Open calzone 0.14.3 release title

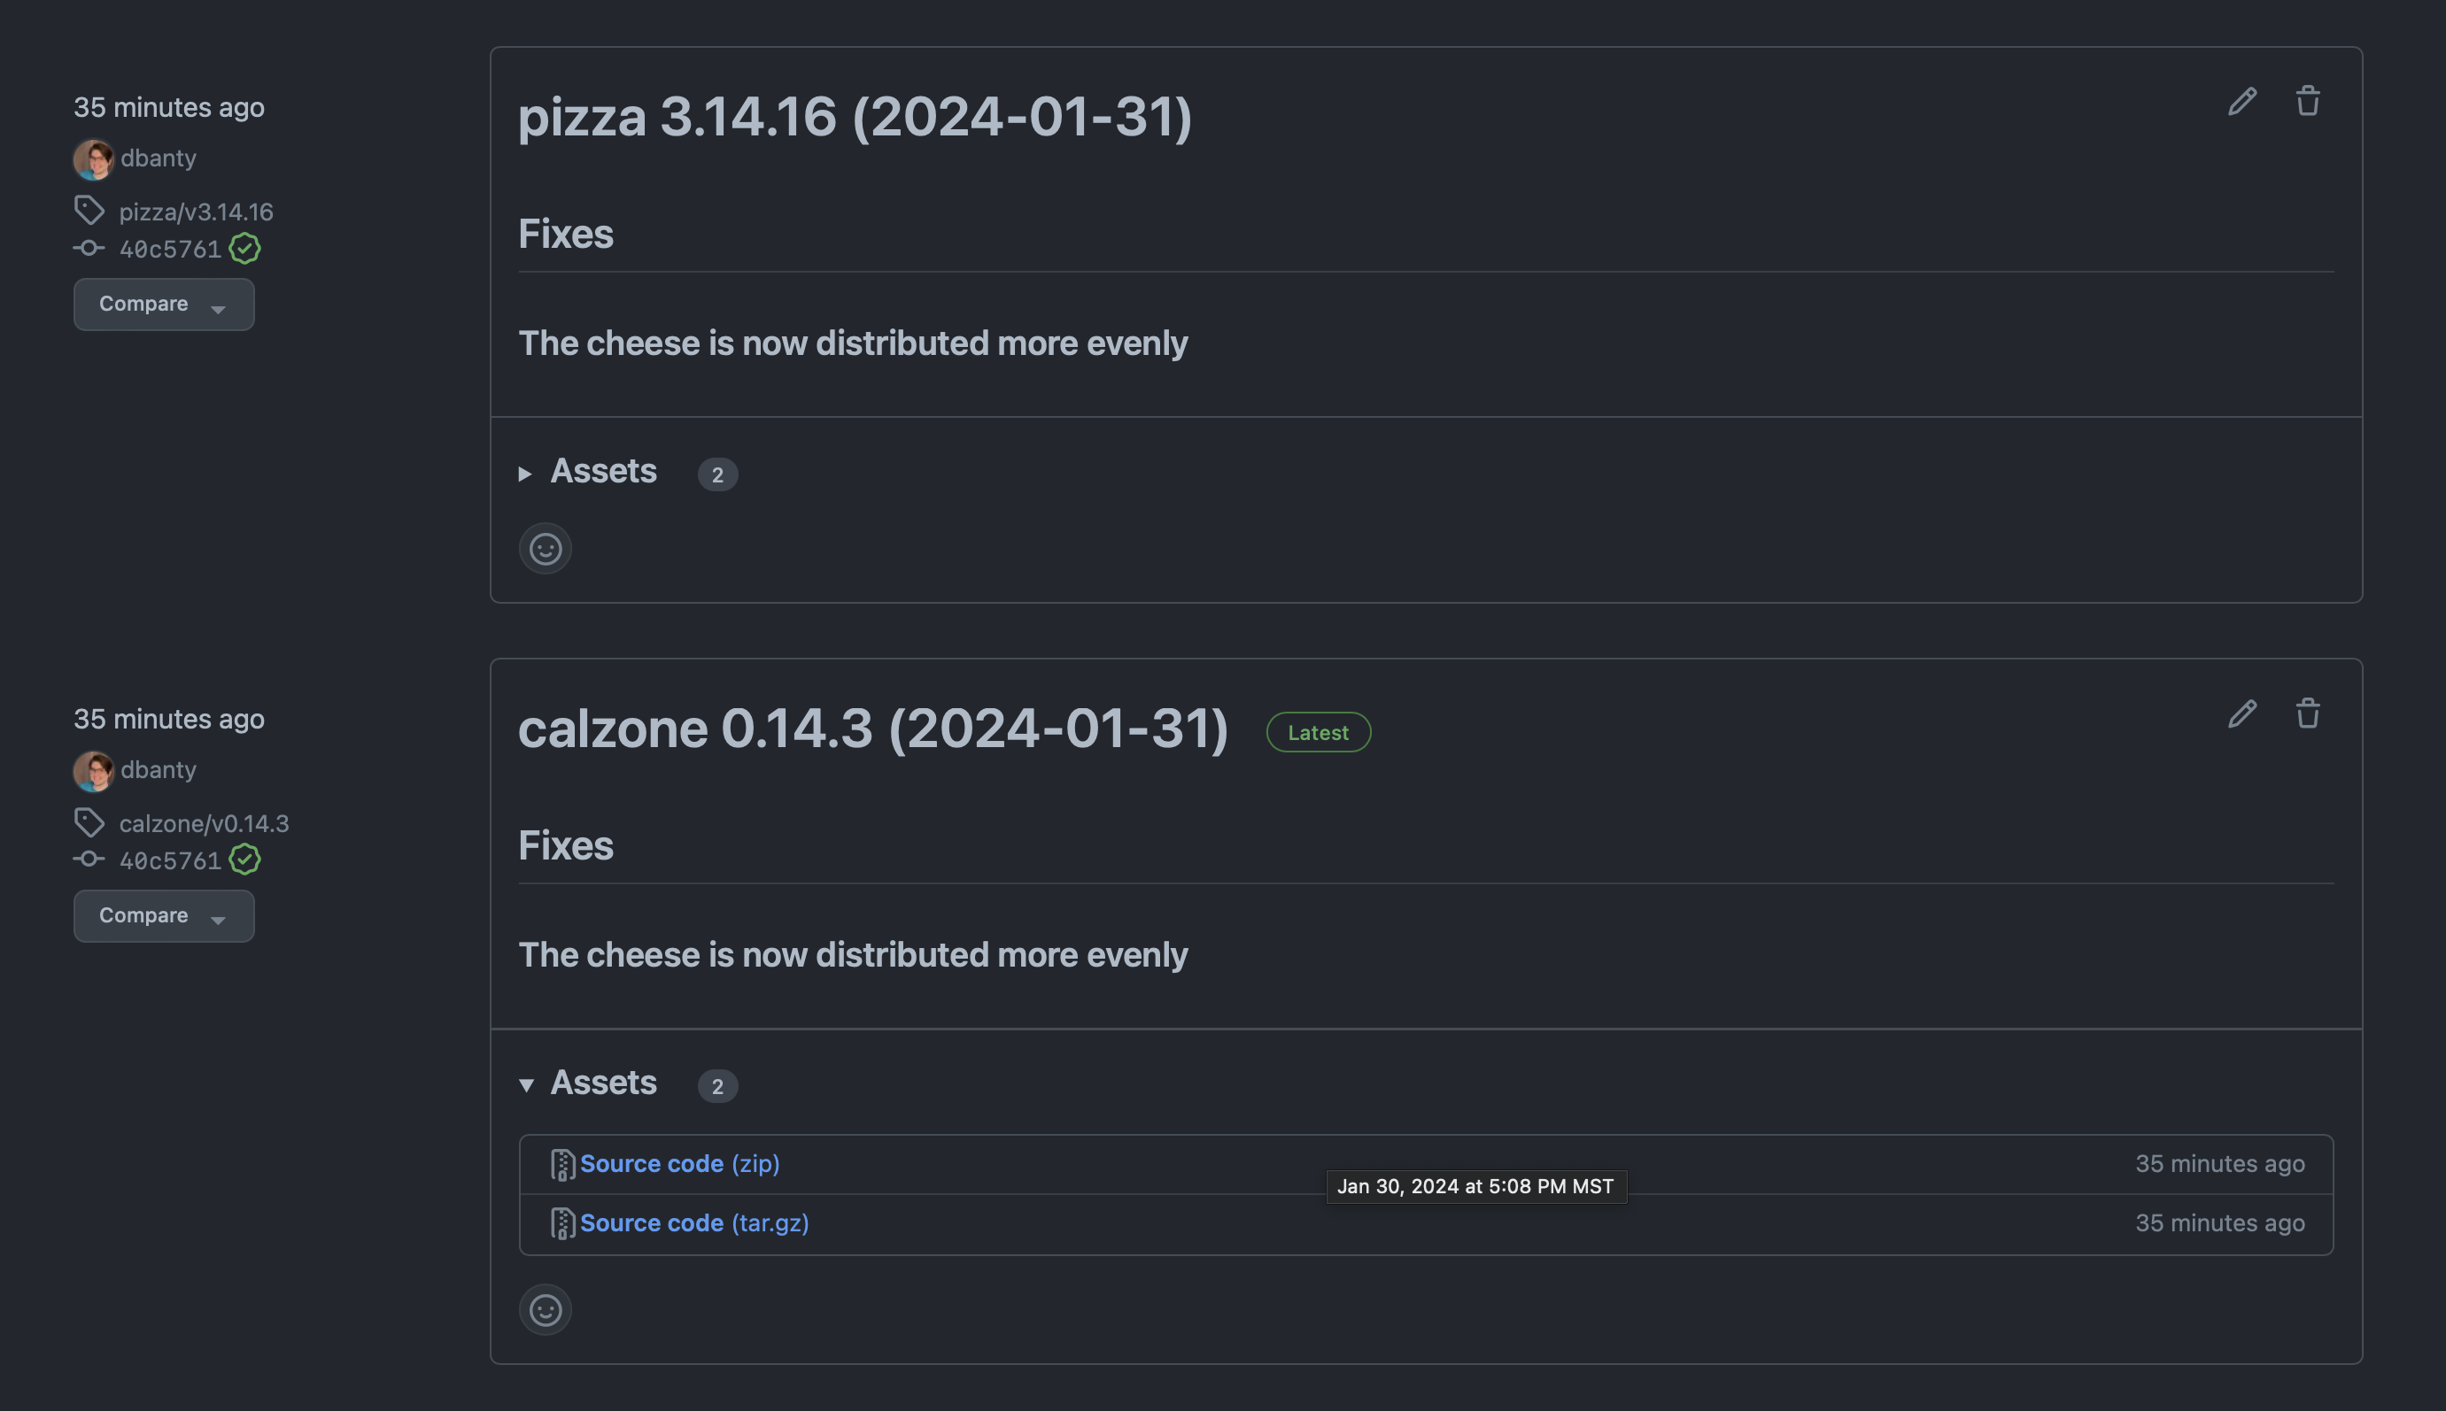[872, 729]
